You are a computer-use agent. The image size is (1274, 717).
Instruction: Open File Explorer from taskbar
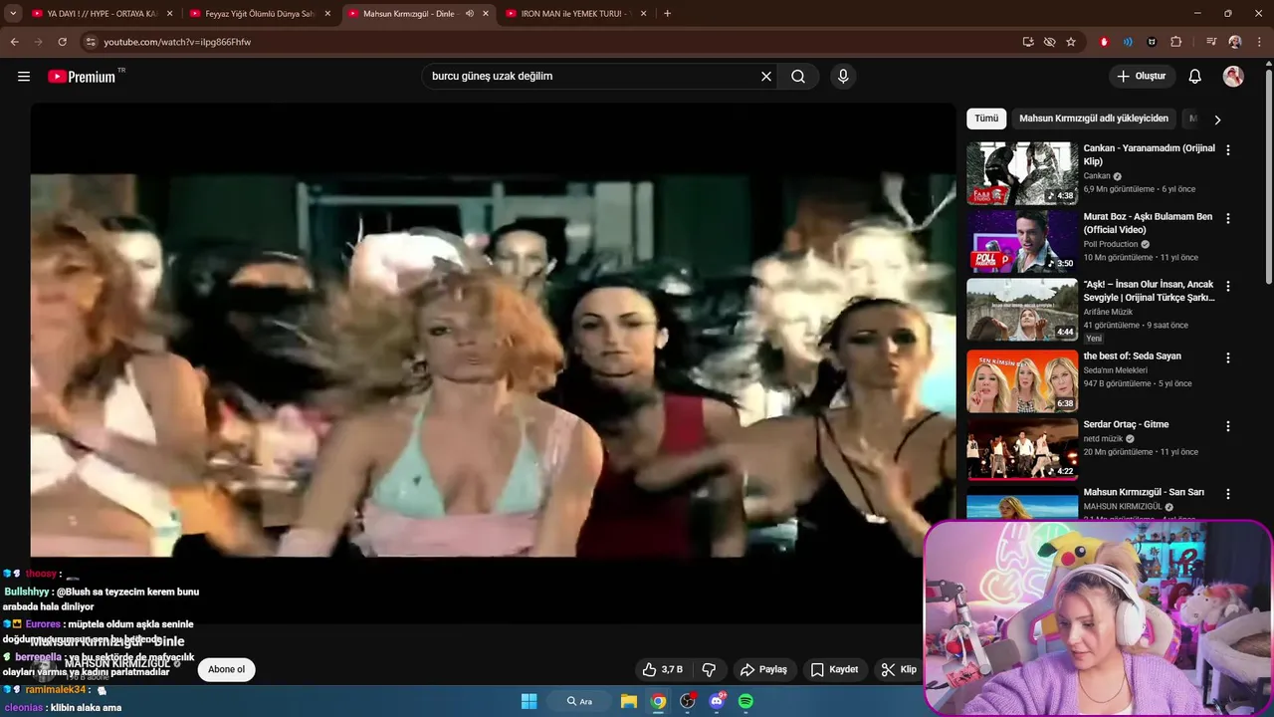point(629,701)
